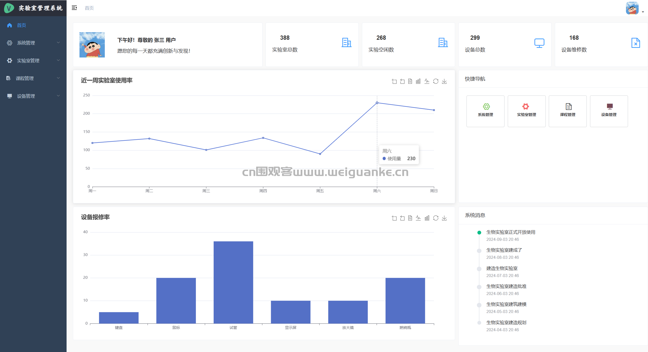Open data view on usage rate chart
648x352 pixels.
410,81
